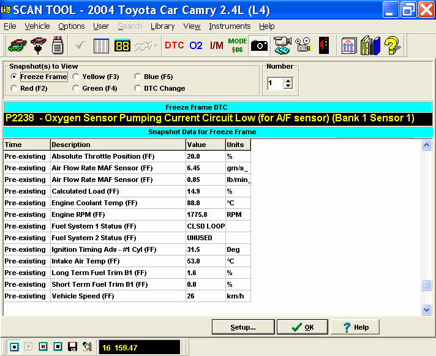
Task: Click the I/M readiness toolbar icon
Action: pos(216,45)
